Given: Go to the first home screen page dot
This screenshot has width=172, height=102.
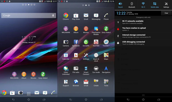Looking at the screenshot, I should [x=23, y=5].
